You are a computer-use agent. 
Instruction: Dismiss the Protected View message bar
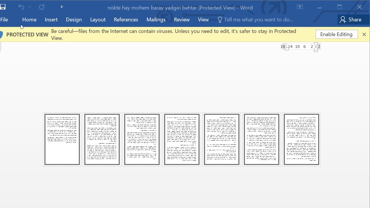point(364,34)
